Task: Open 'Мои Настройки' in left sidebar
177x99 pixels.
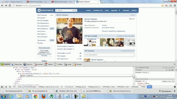Action: pyautogui.click(x=42, y=37)
